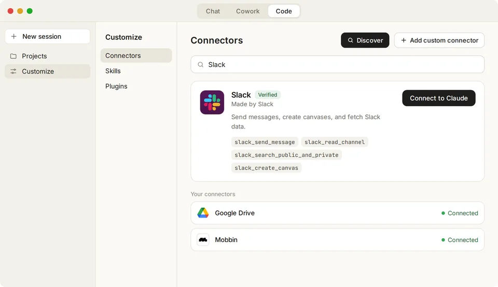Click the Slack connector title text

click(241, 95)
